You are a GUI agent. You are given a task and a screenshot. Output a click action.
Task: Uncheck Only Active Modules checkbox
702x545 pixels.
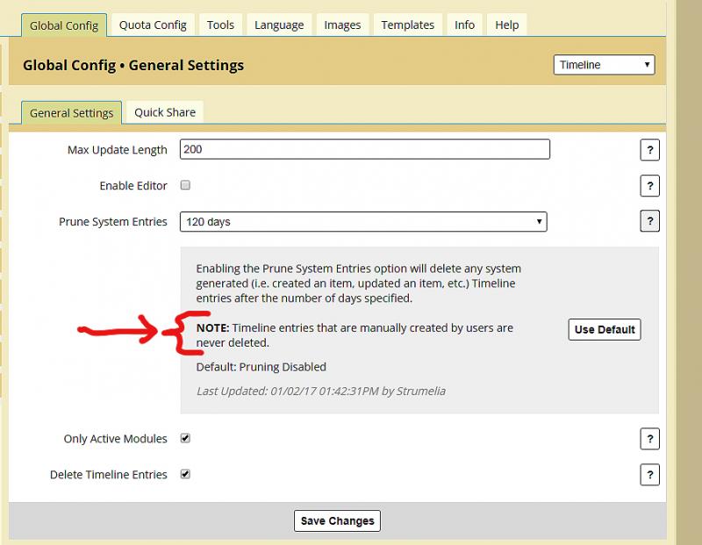coord(185,438)
